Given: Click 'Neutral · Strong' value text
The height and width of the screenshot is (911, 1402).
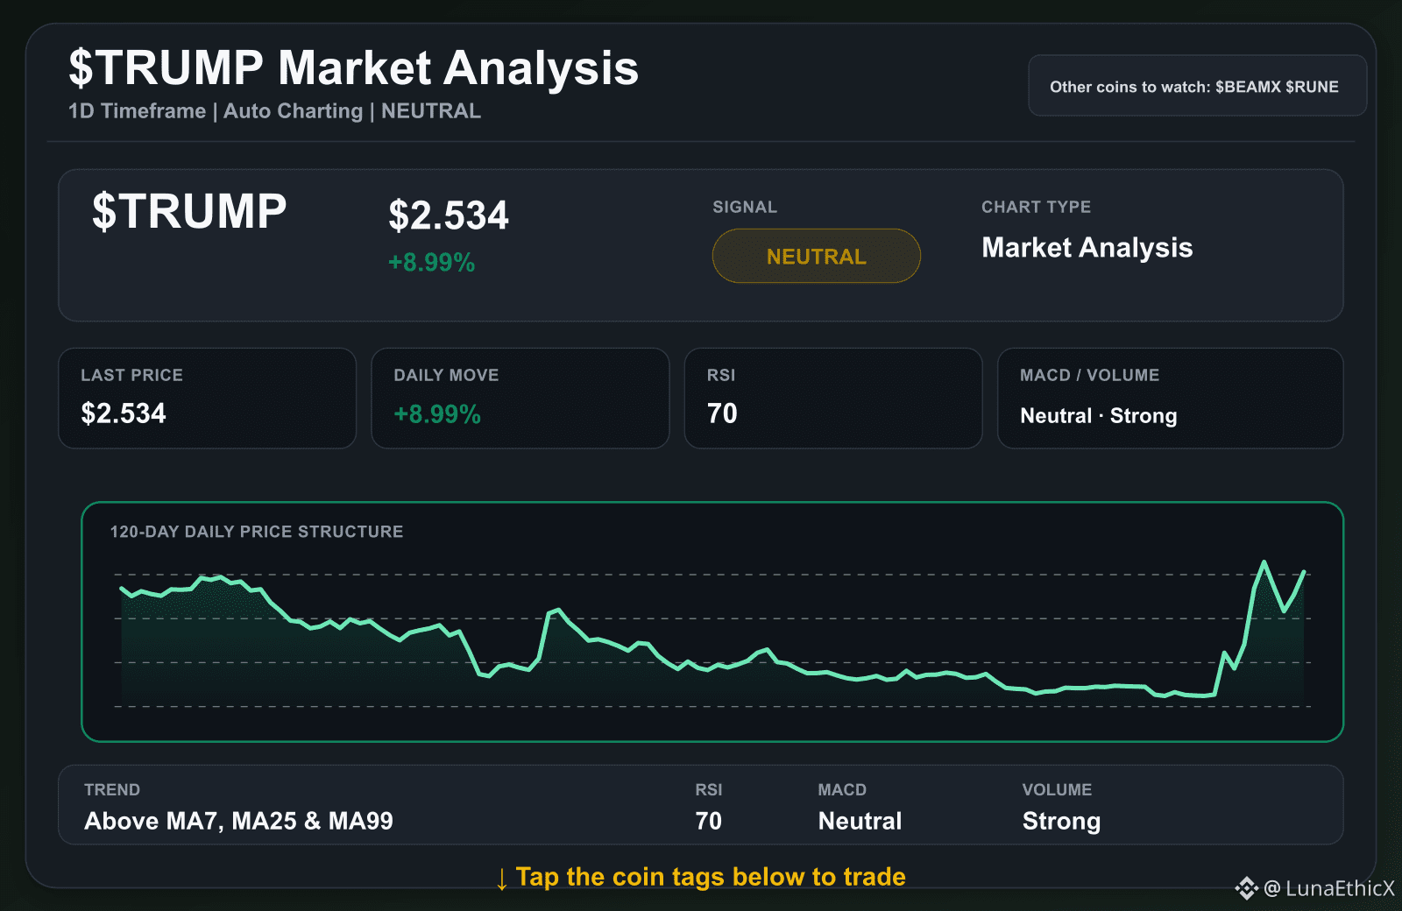Looking at the screenshot, I should click(1098, 416).
